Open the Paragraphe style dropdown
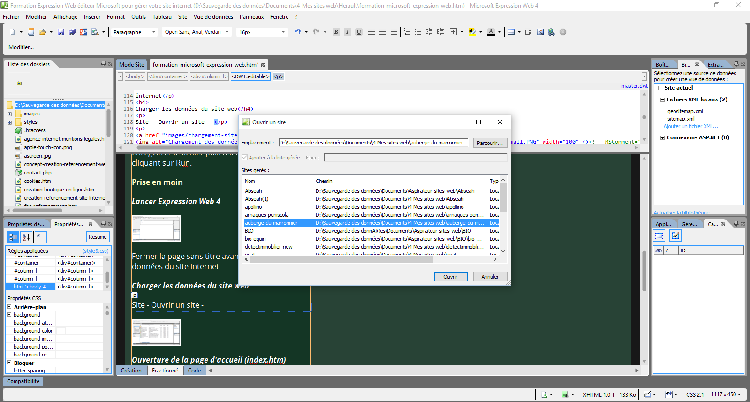The height and width of the screenshot is (402, 750). pos(134,32)
